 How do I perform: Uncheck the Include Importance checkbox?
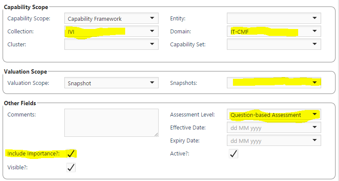click(71, 154)
